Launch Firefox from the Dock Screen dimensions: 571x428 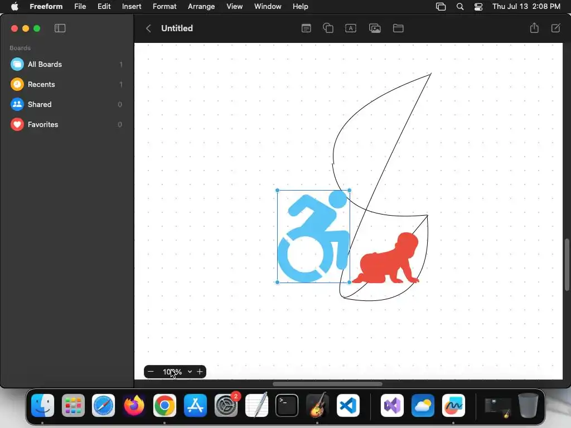tap(134, 406)
